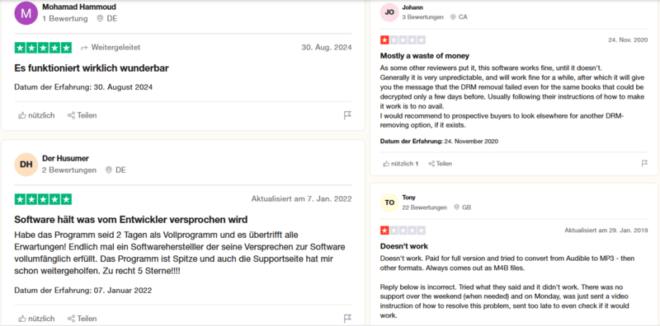Screen dimensions: 660x326
Task: Open reviewer profile Johann
Action: tap(412, 7)
